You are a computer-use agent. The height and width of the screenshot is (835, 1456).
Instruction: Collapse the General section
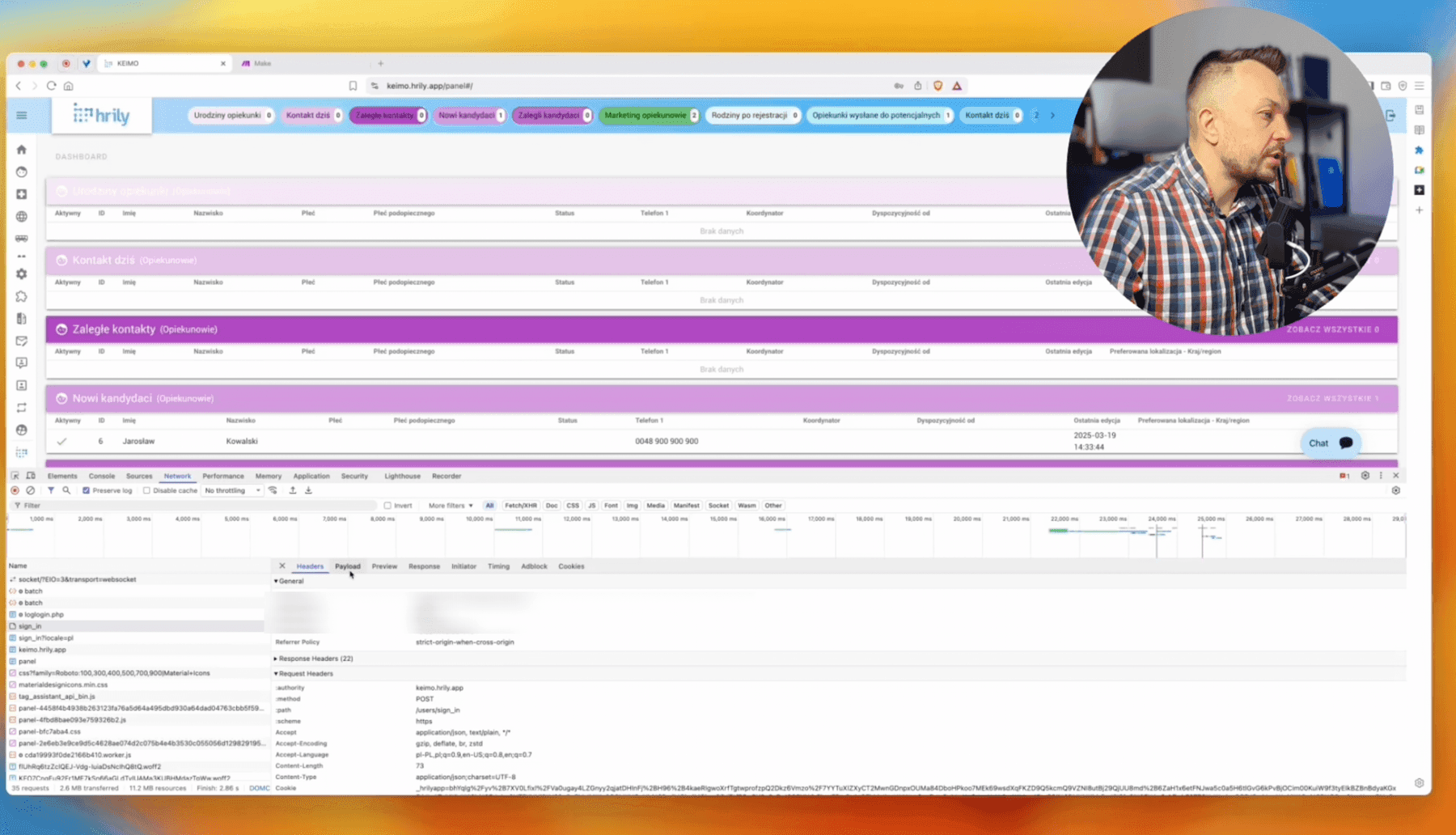coord(276,582)
